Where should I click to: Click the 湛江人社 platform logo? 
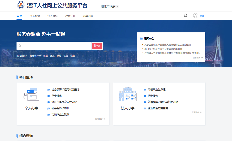[x=21, y=5]
